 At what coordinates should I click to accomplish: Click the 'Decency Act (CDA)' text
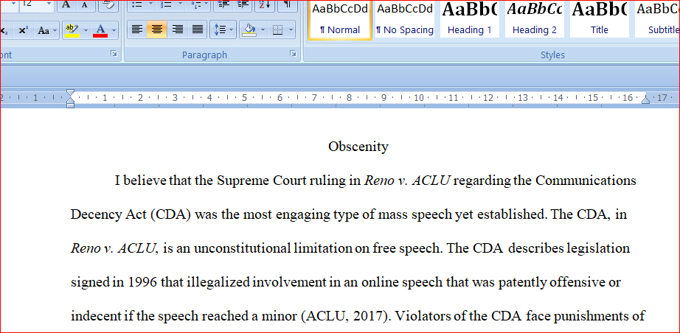[x=131, y=215]
